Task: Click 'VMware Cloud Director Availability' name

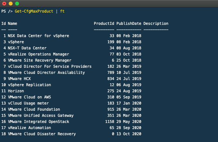Action: [46, 73]
